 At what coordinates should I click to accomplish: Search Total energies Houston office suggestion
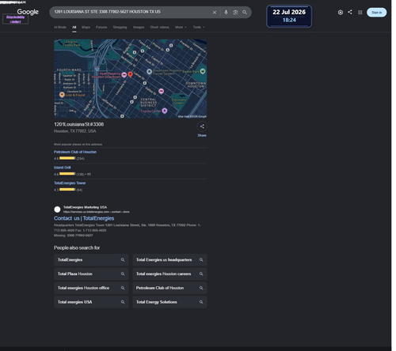[x=91, y=288]
